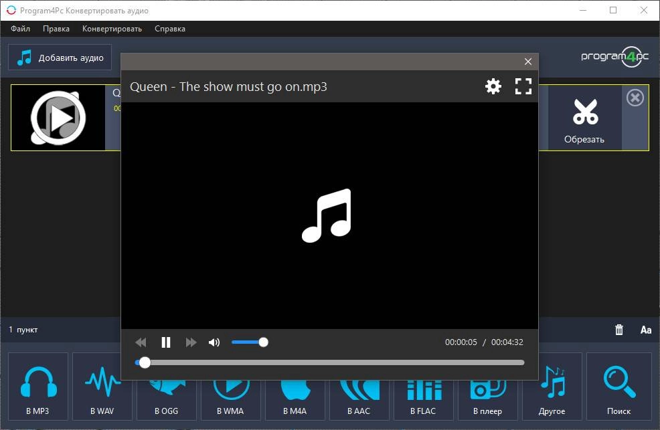Click the 1 пункт status text
The image size is (660, 430).
tap(23, 330)
